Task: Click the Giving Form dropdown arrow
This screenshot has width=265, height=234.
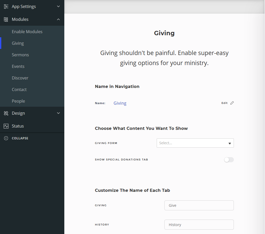Action: tap(230, 143)
